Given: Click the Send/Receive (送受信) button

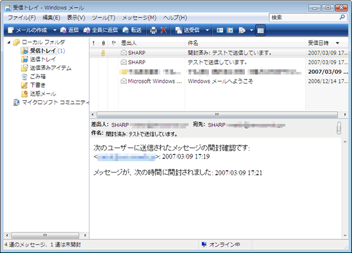Looking at the screenshot, I should (187, 30).
